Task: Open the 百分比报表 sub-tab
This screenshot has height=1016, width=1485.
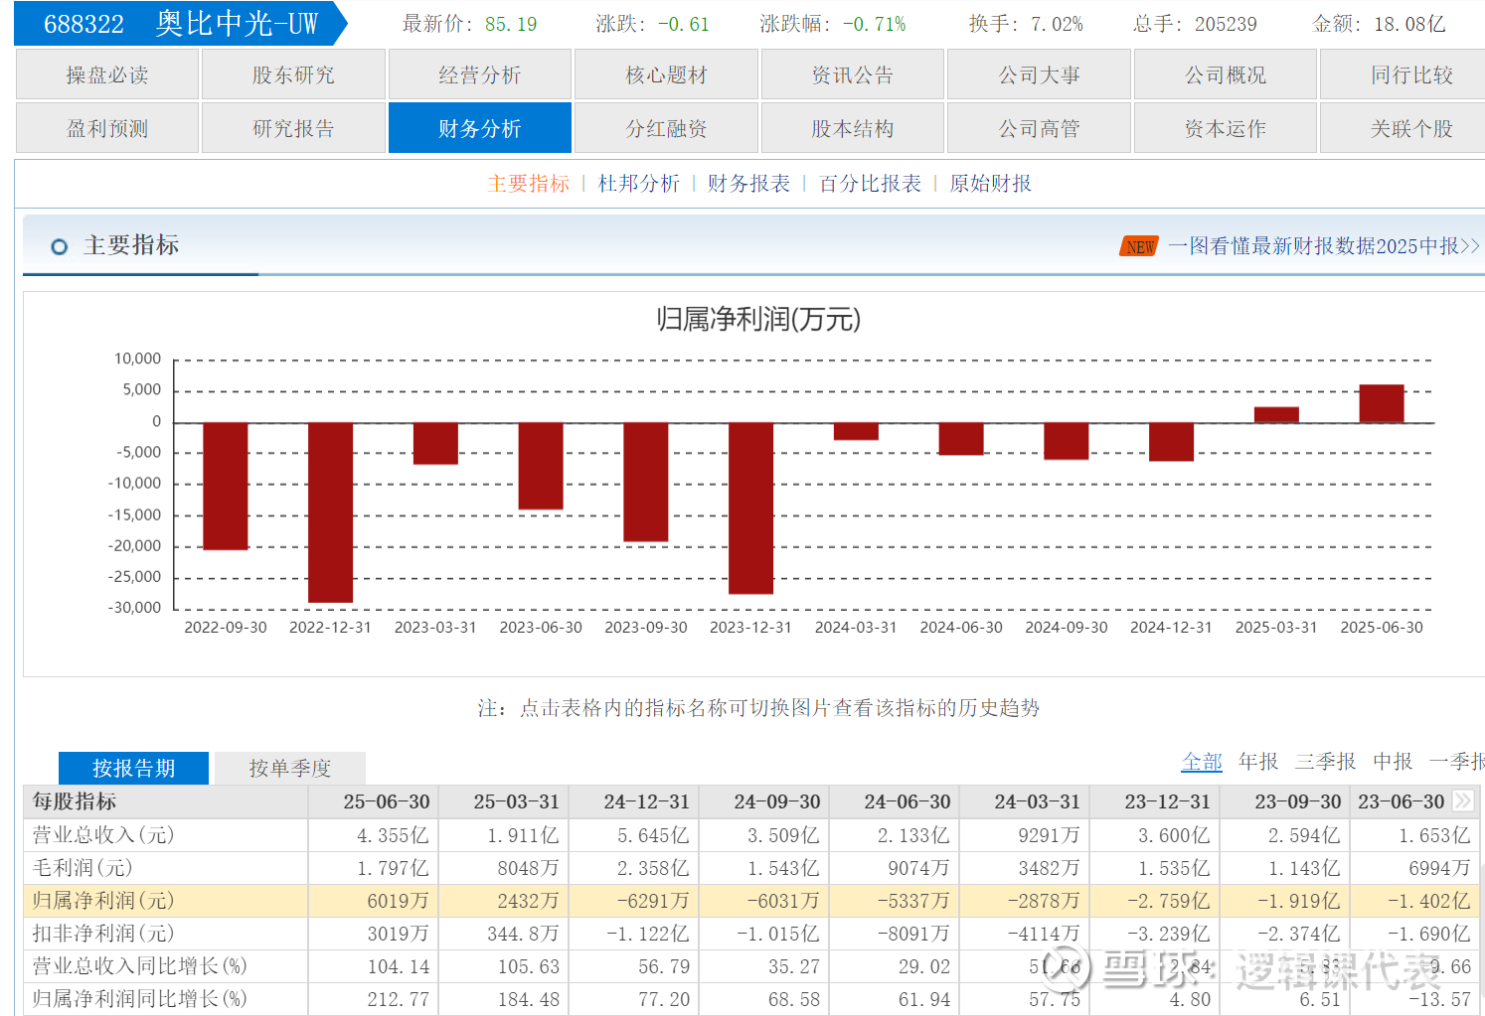Action: (x=870, y=184)
